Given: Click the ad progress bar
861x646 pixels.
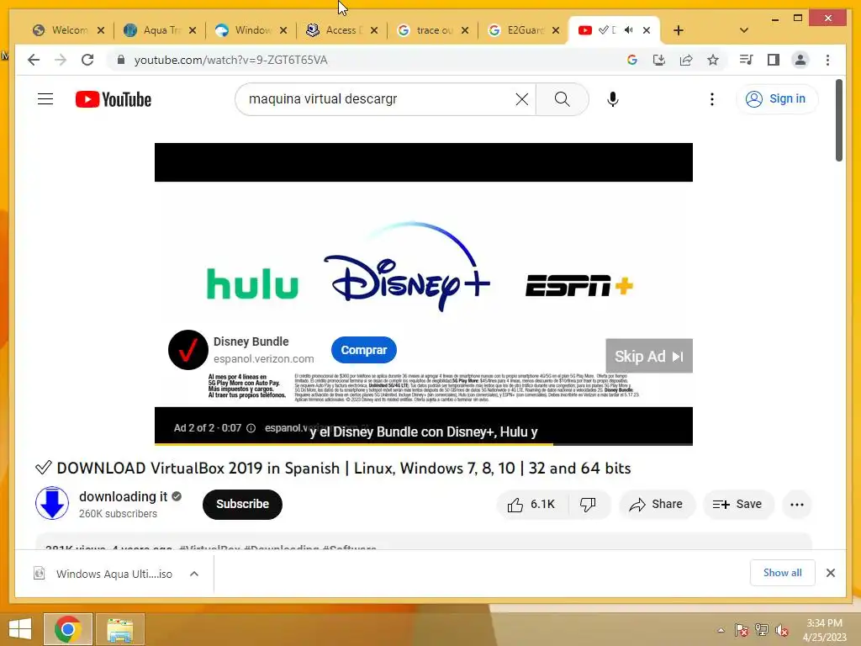Looking at the screenshot, I should click(x=424, y=443).
